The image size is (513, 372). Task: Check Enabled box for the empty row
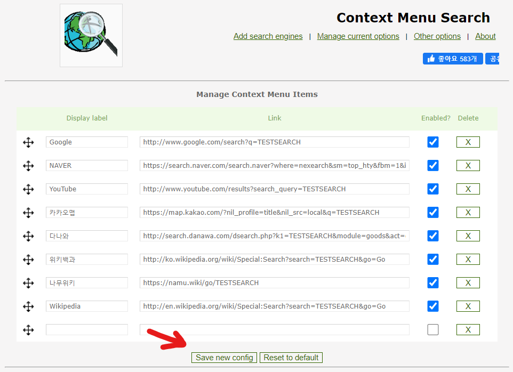click(x=433, y=329)
